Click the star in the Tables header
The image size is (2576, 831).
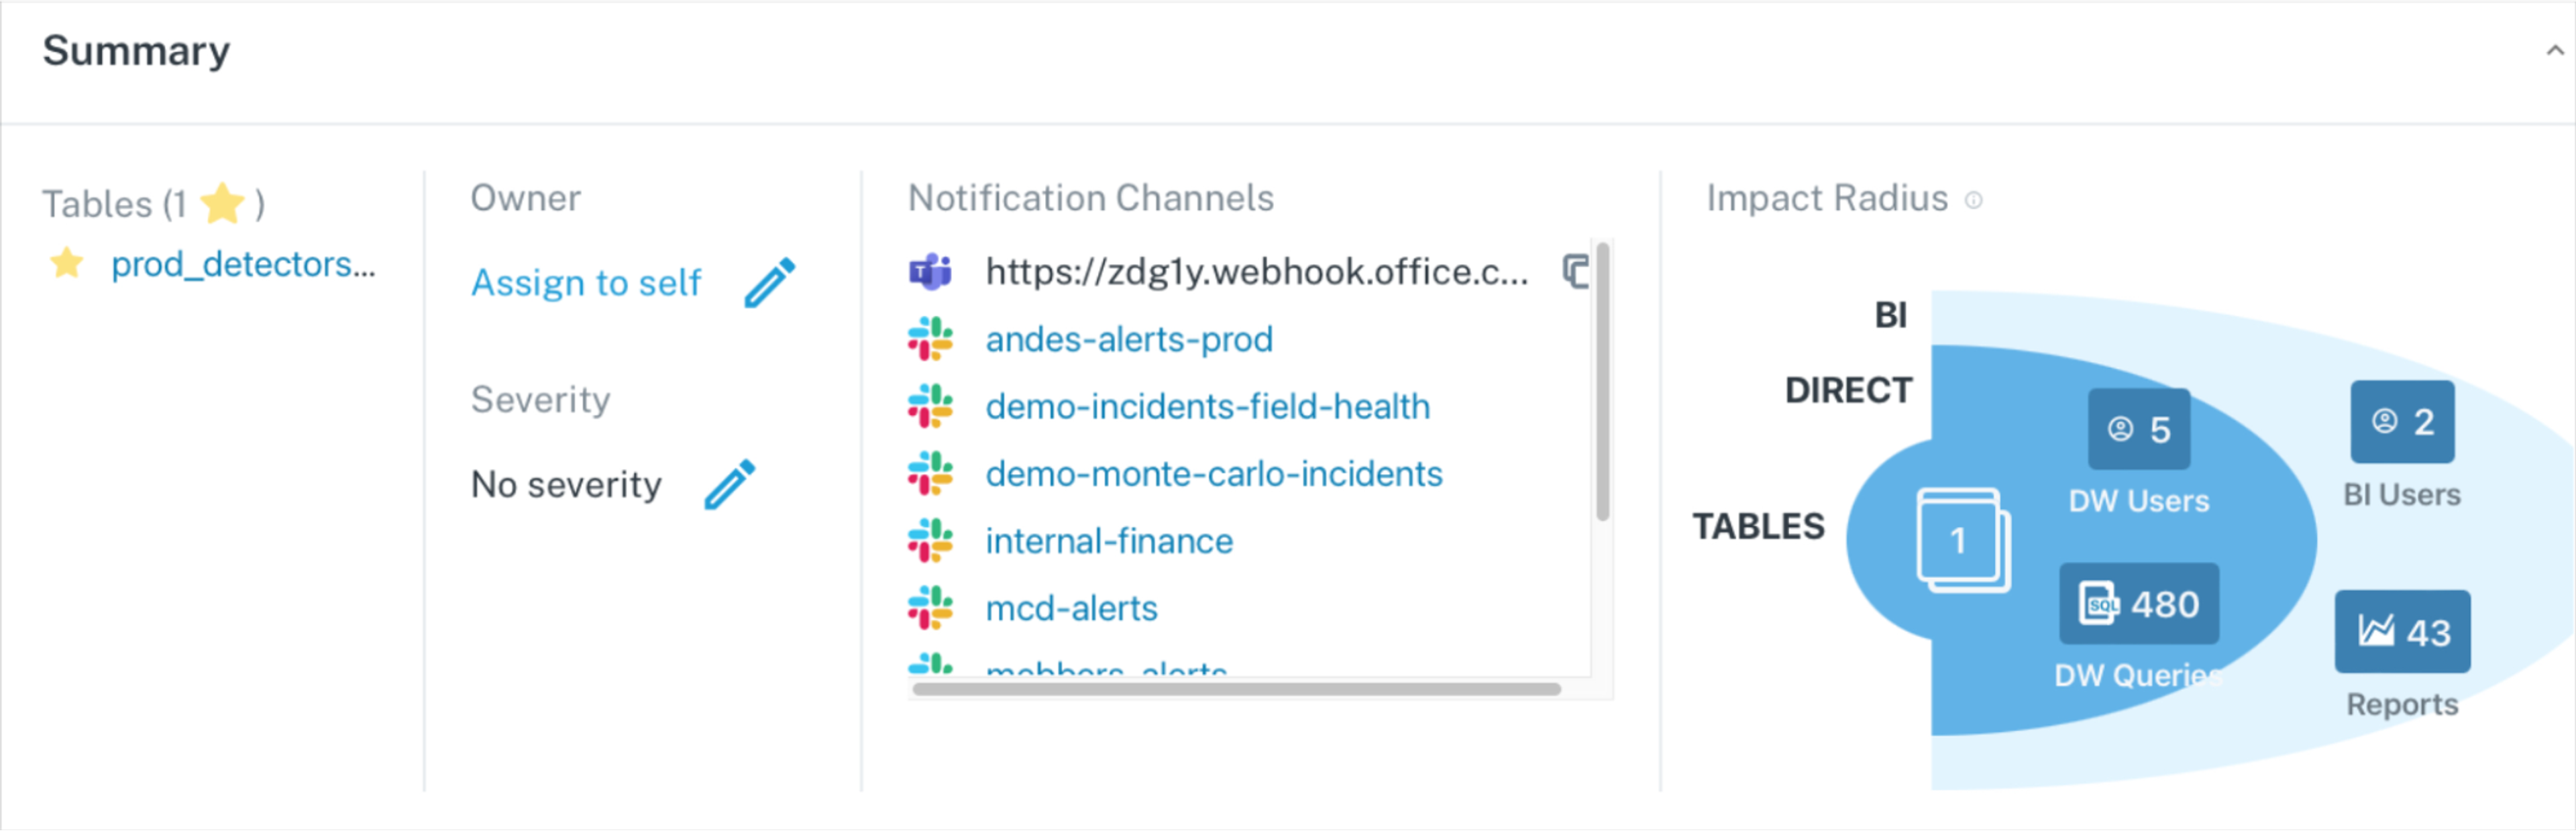click(x=222, y=204)
